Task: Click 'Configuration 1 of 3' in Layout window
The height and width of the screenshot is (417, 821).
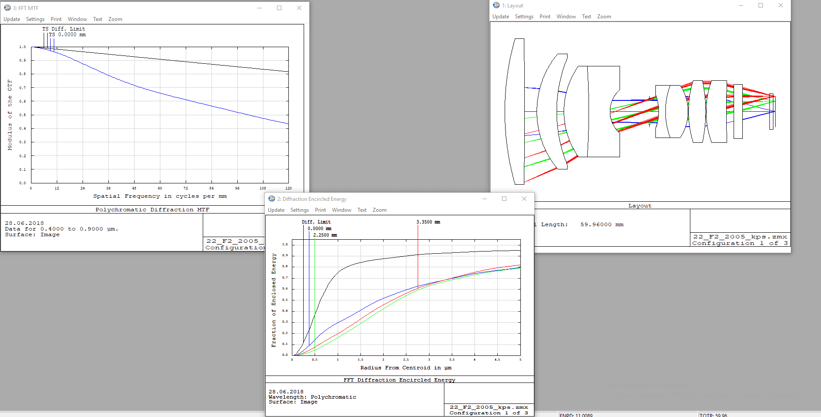Action: point(740,243)
